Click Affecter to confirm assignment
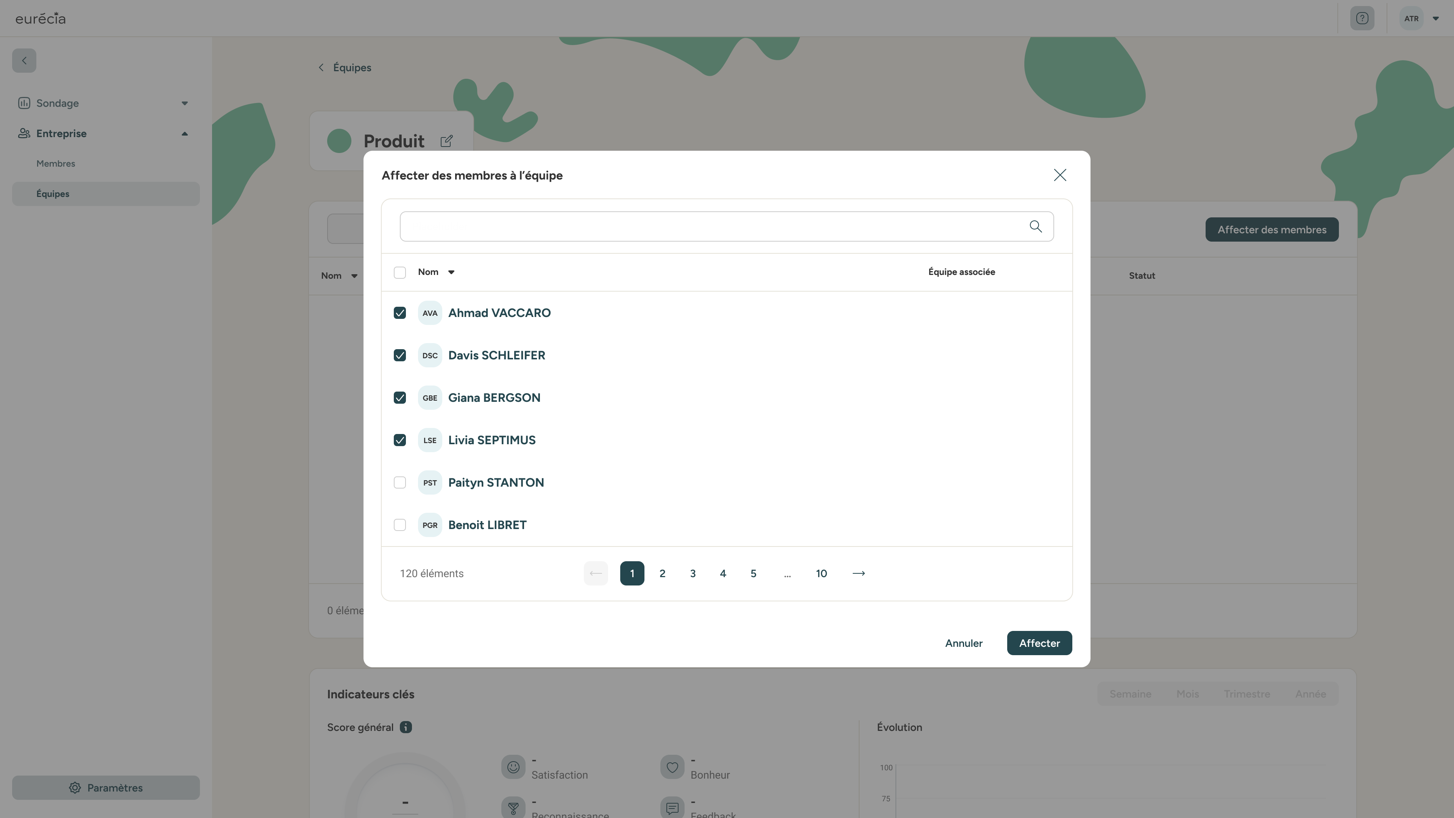 (x=1039, y=643)
